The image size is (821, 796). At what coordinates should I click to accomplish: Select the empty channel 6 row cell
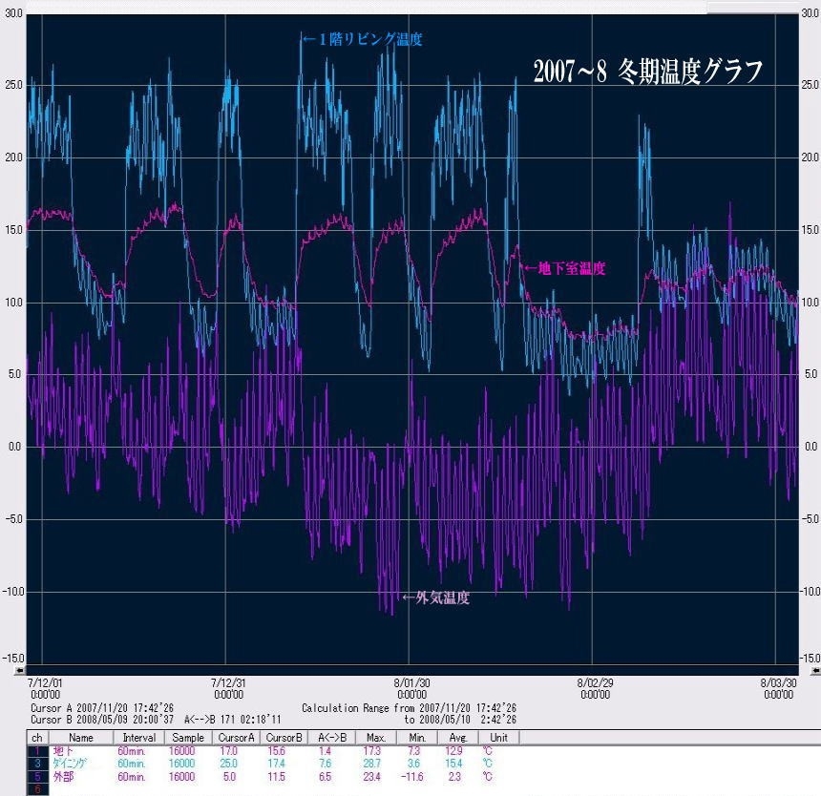pyautogui.click(x=36, y=789)
